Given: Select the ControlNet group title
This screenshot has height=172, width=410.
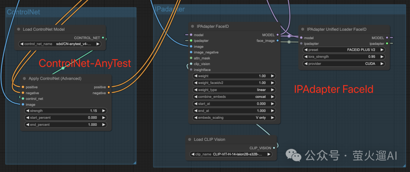Looking at the screenshot, I should pyautogui.click(x=23, y=12).
